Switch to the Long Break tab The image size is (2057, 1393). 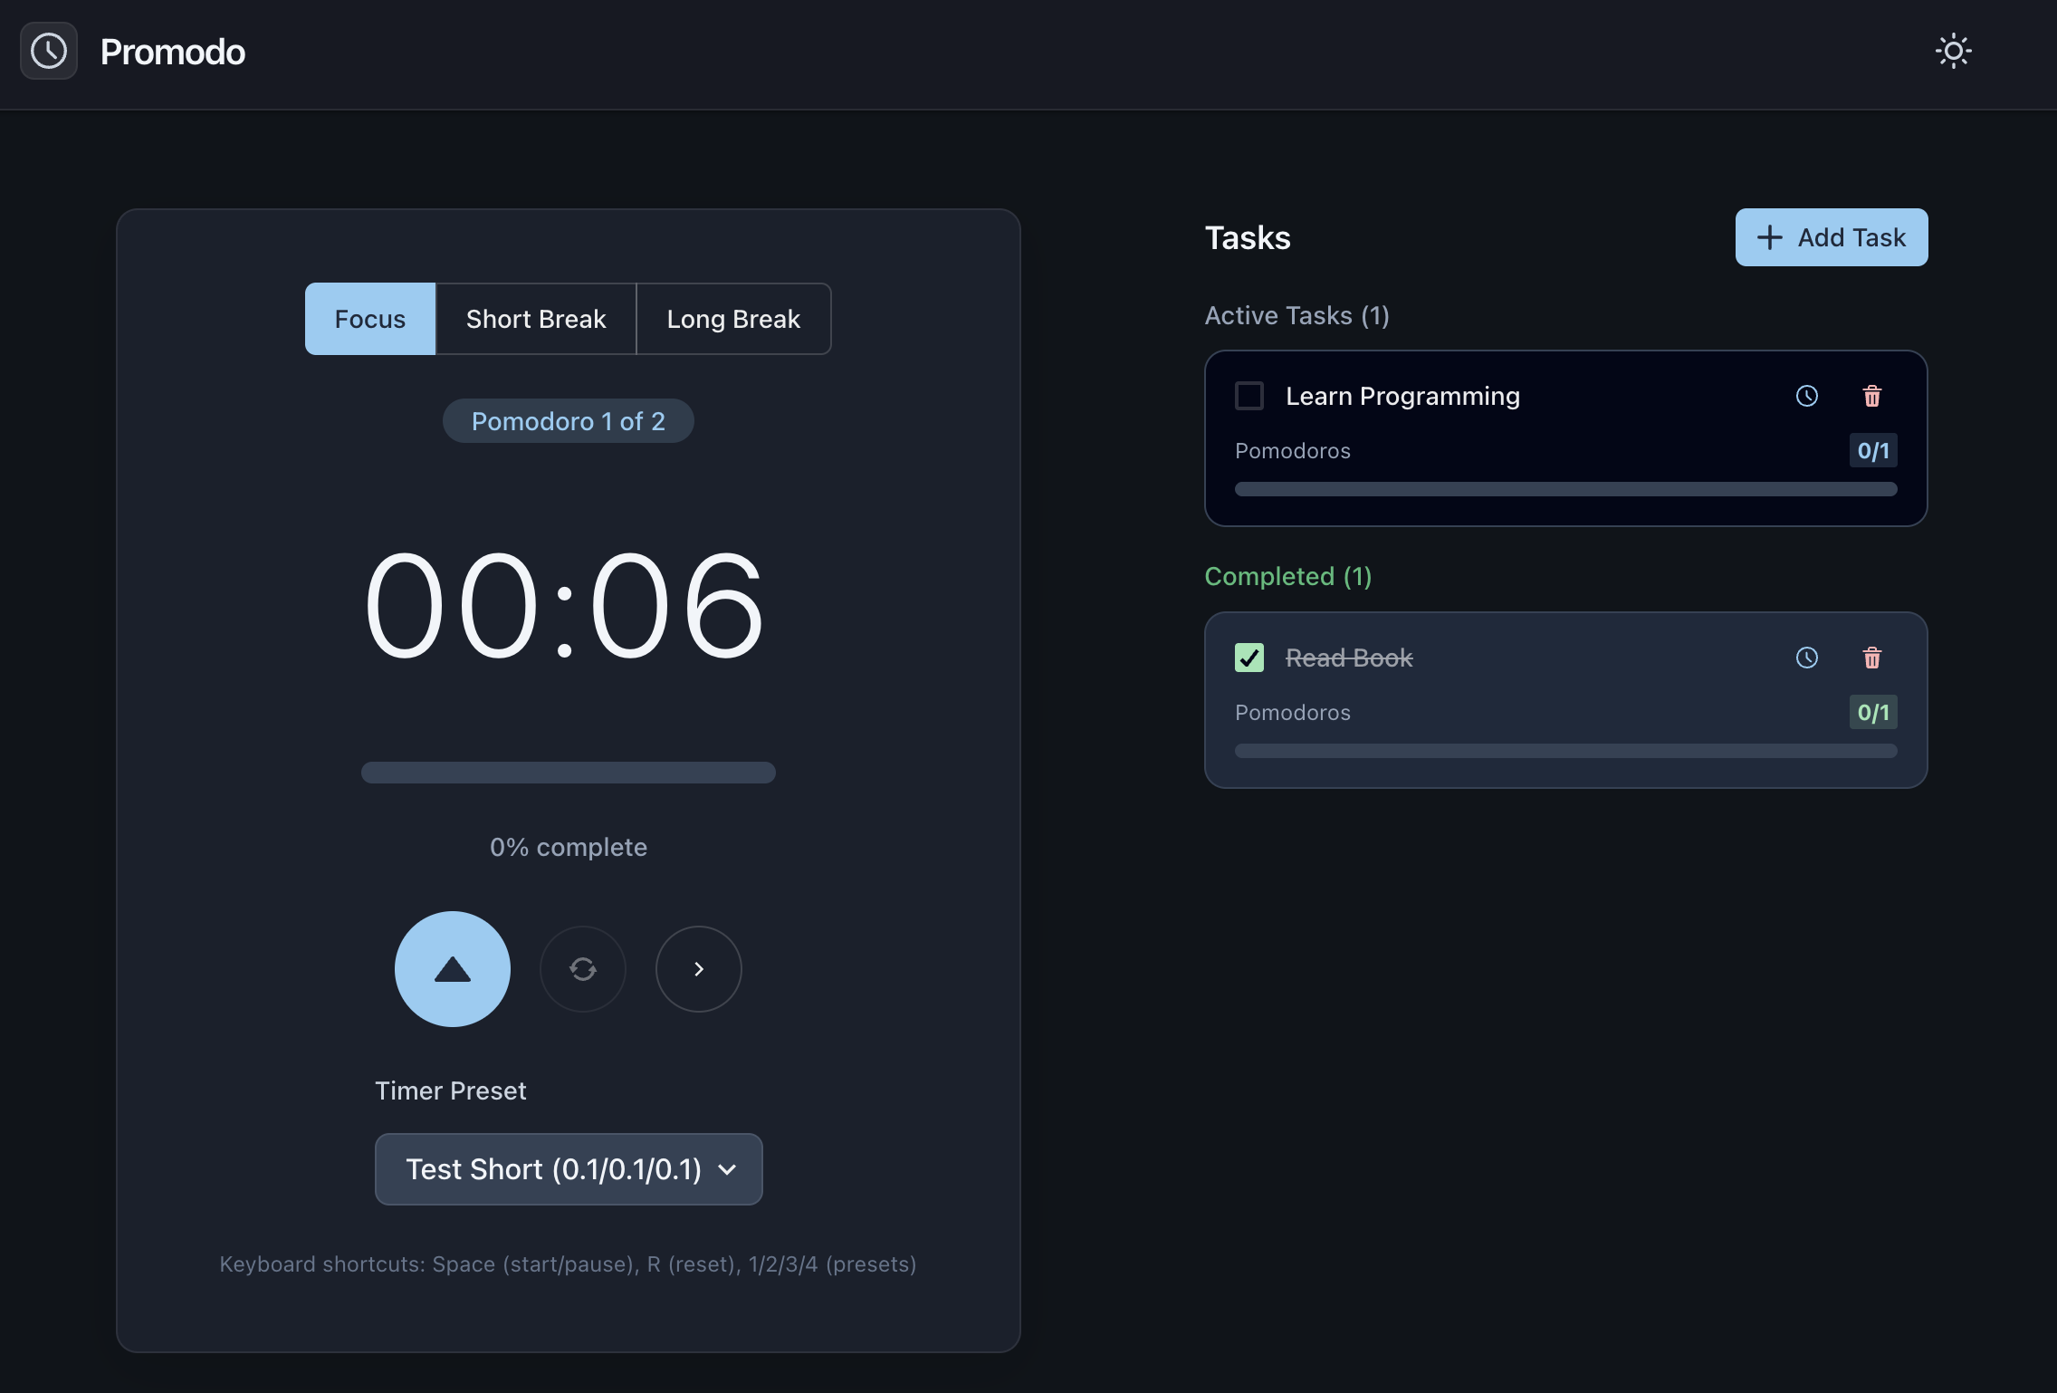(733, 319)
